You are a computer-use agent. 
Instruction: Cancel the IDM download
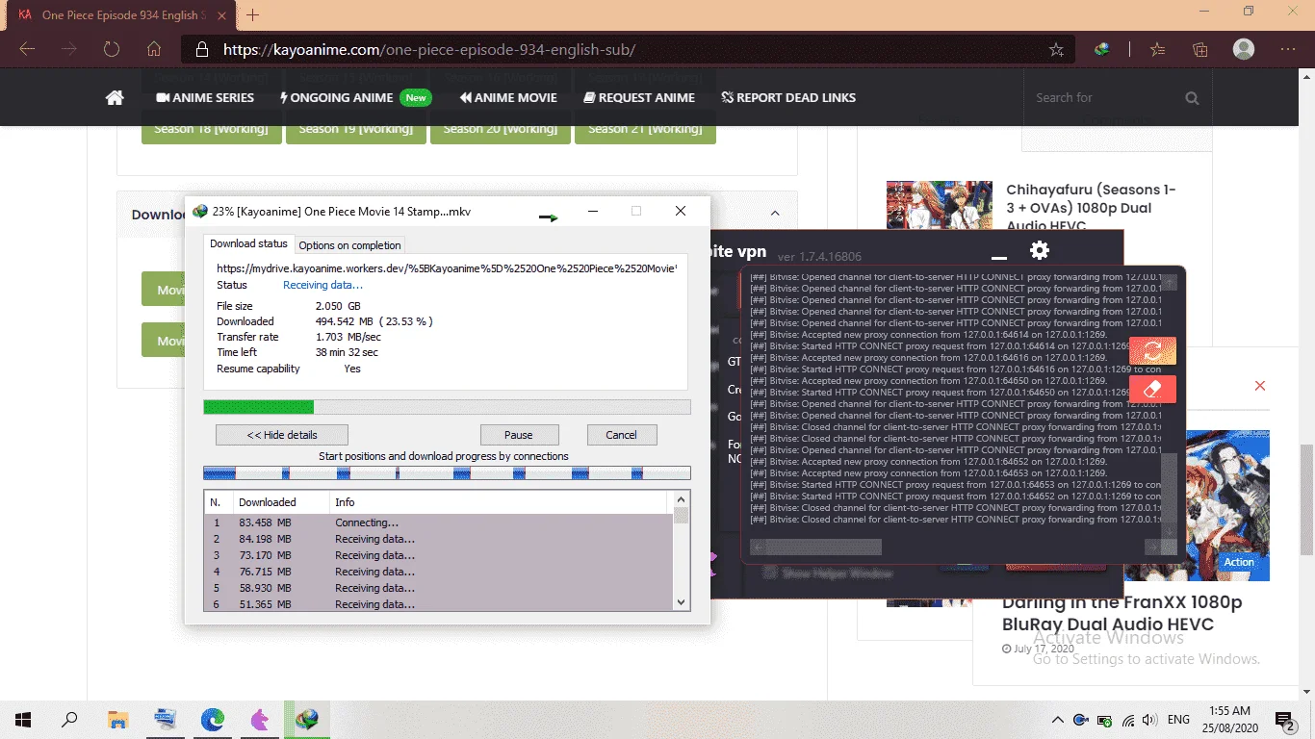(x=621, y=435)
